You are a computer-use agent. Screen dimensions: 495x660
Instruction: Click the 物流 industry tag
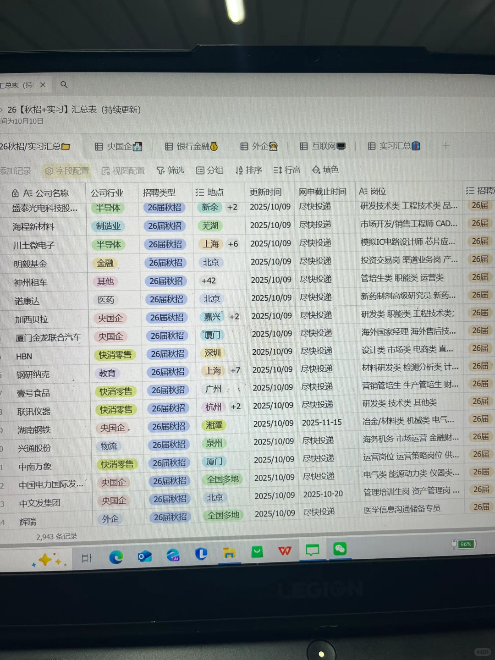coord(109,446)
